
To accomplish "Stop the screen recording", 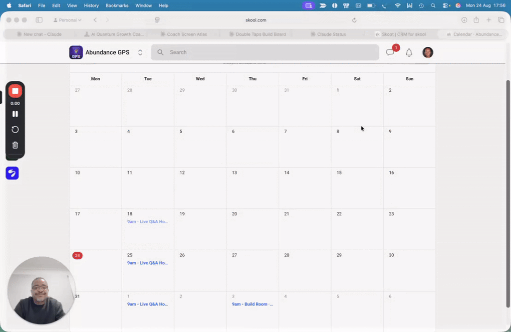I will tap(15, 91).
